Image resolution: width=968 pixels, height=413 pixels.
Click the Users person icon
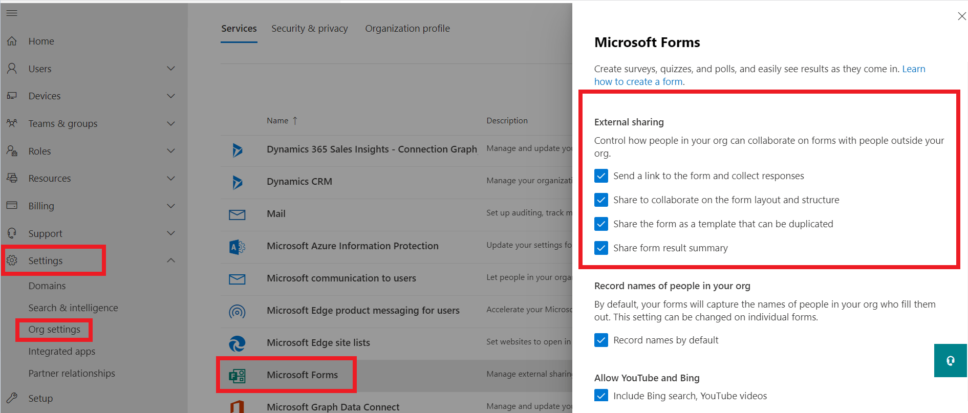[x=12, y=68]
